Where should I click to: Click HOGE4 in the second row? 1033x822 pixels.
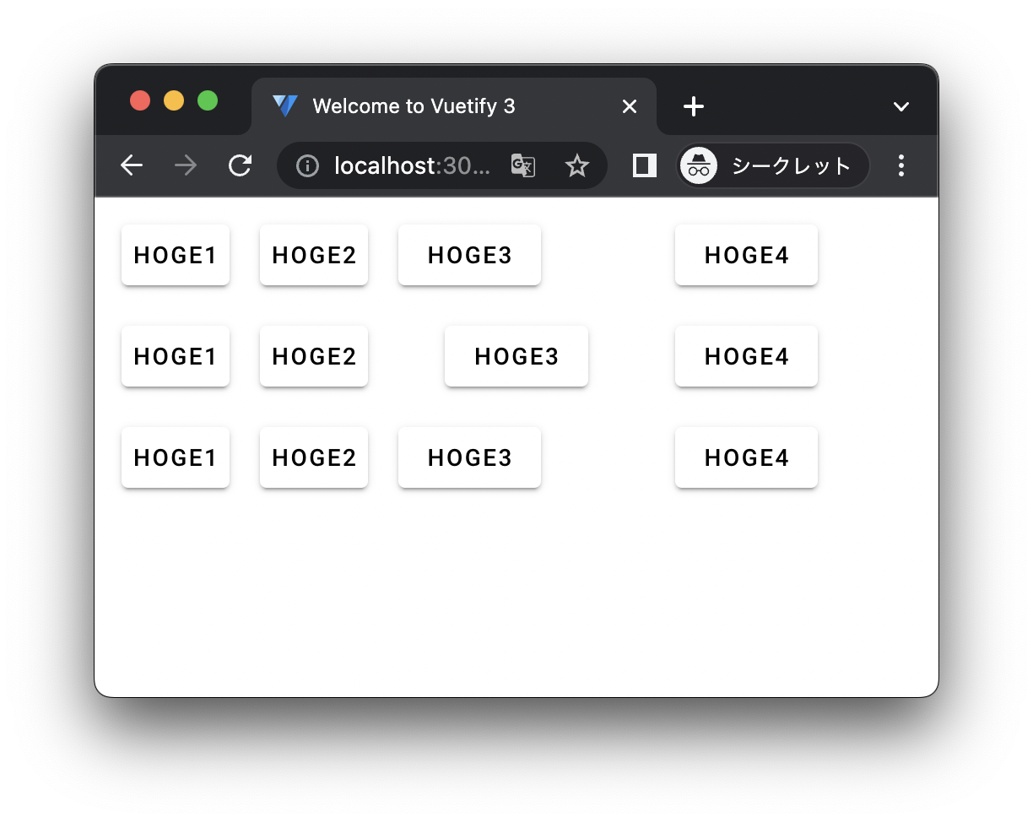[746, 356]
